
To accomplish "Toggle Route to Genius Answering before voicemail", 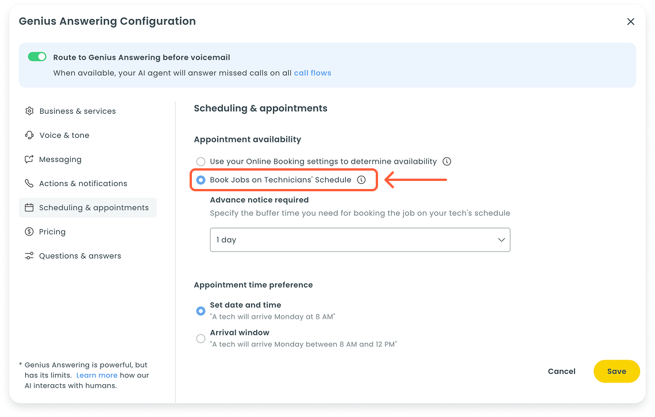I will coord(37,57).
